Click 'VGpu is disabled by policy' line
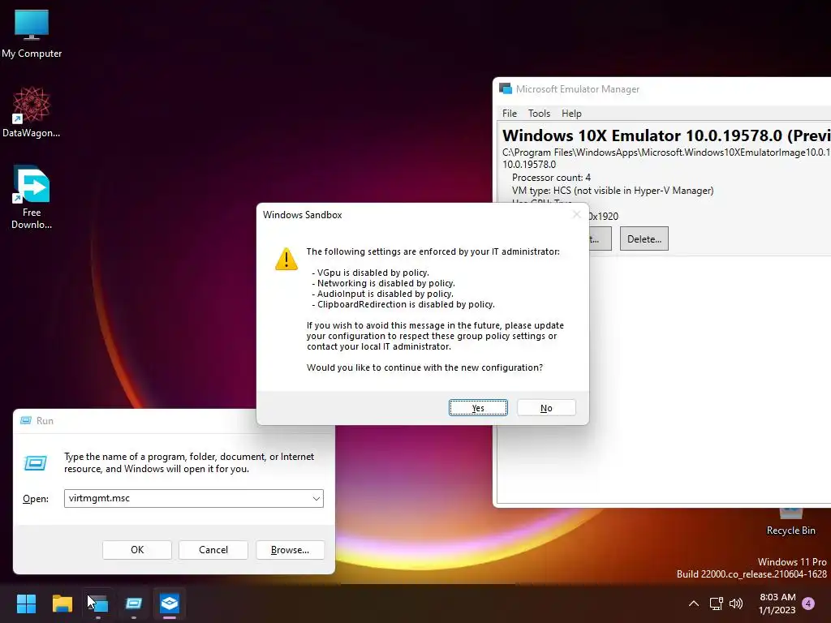831x623 pixels. (370, 273)
